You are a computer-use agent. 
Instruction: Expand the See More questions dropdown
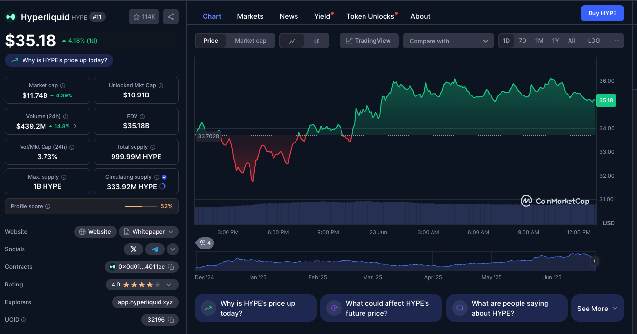pyautogui.click(x=597, y=309)
